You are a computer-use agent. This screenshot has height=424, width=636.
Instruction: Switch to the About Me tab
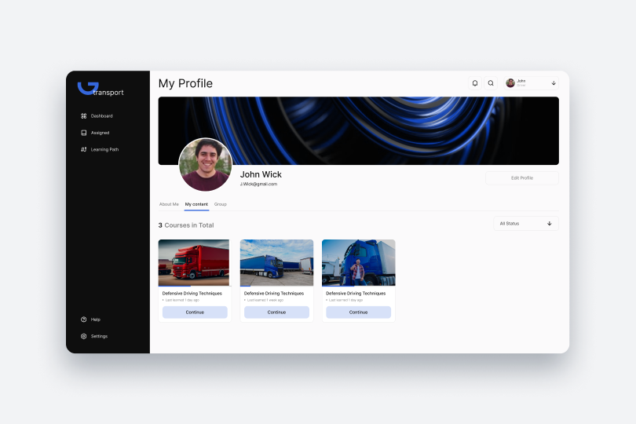(169, 204)
